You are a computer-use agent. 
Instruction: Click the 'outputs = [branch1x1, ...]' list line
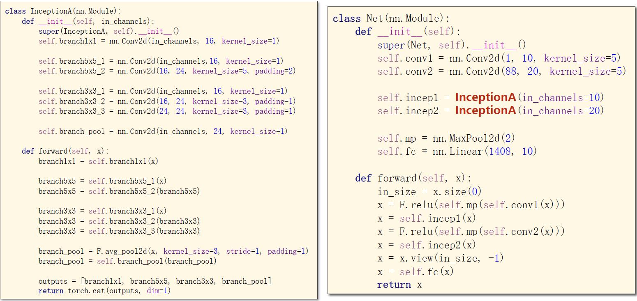(155, 281)
